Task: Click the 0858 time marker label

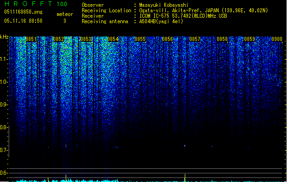Action: 222,39
